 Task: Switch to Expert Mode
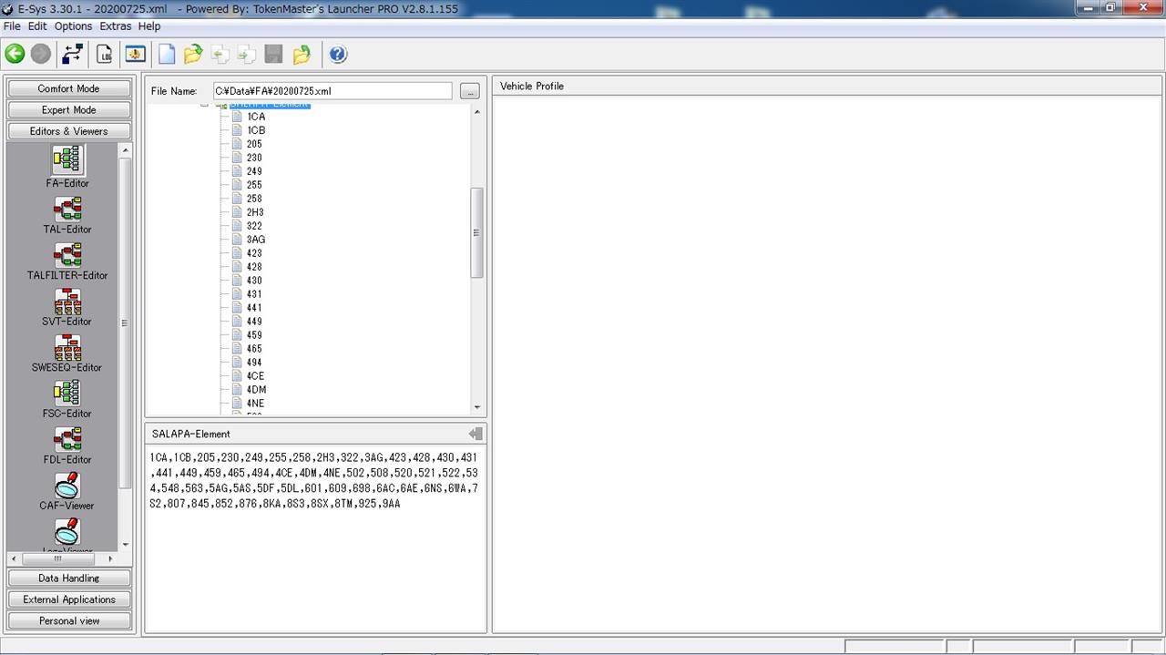[69, 109]
